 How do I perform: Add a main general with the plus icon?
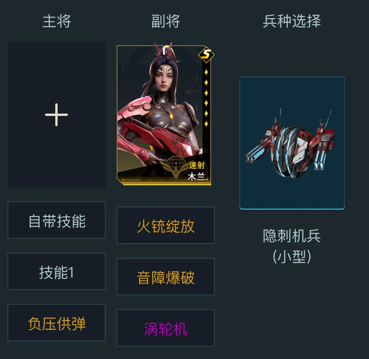pyautogui.click(x=57, y=115)
